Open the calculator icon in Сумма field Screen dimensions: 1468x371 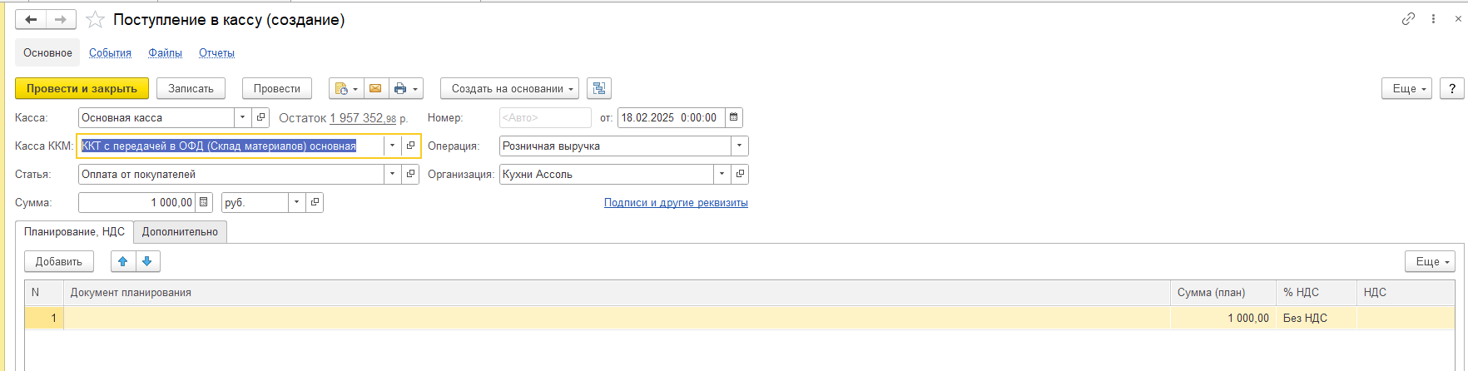(204, 202)
